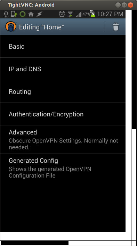
Task: Tap the green circle notification icon
Action: [23, 14]
